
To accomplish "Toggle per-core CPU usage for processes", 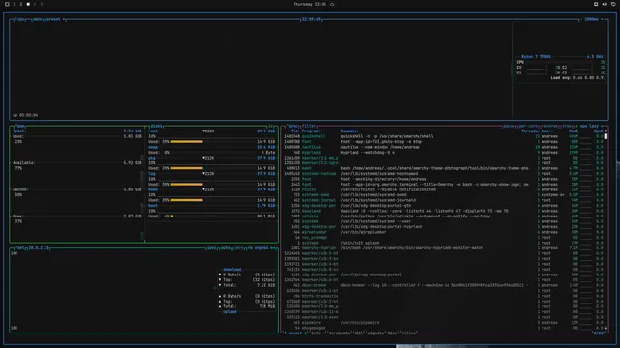I will click(x=528, y=126).
